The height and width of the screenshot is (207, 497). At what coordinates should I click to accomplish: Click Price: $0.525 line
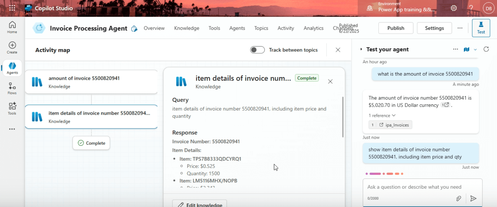pos(201,166)
